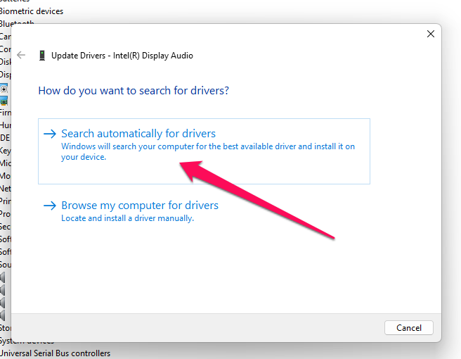Click the Cancel button
The height and width of the screenshot is (359, 461).
tap(409, 327)
